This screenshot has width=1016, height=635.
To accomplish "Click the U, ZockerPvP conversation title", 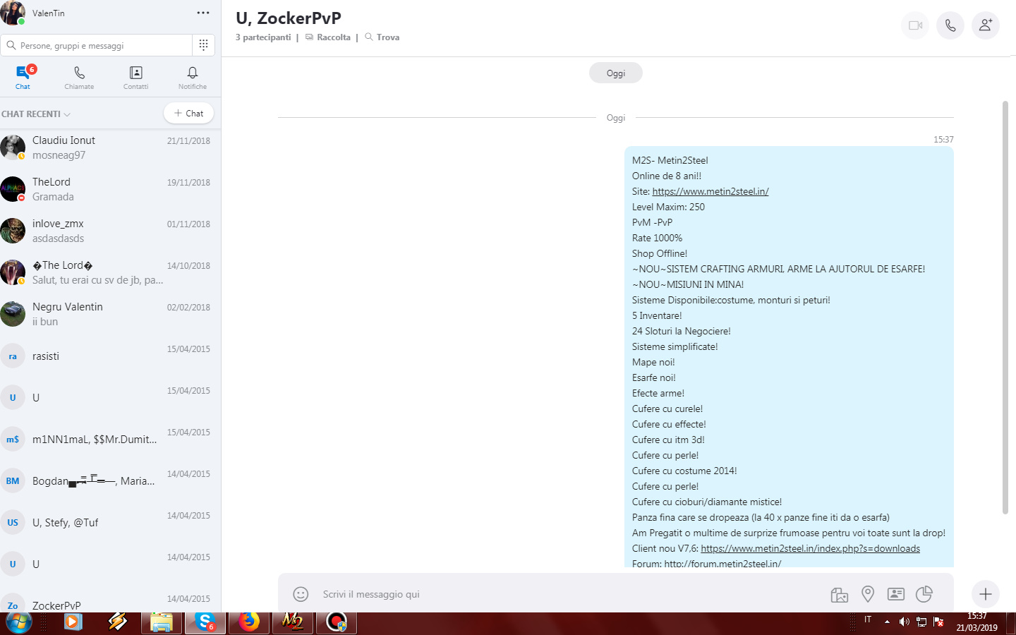I will click(289, 18).
